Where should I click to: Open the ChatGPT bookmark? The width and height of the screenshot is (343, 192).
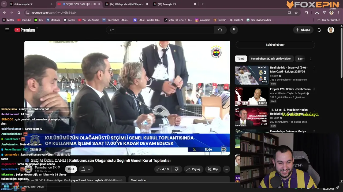pos(236,20)
